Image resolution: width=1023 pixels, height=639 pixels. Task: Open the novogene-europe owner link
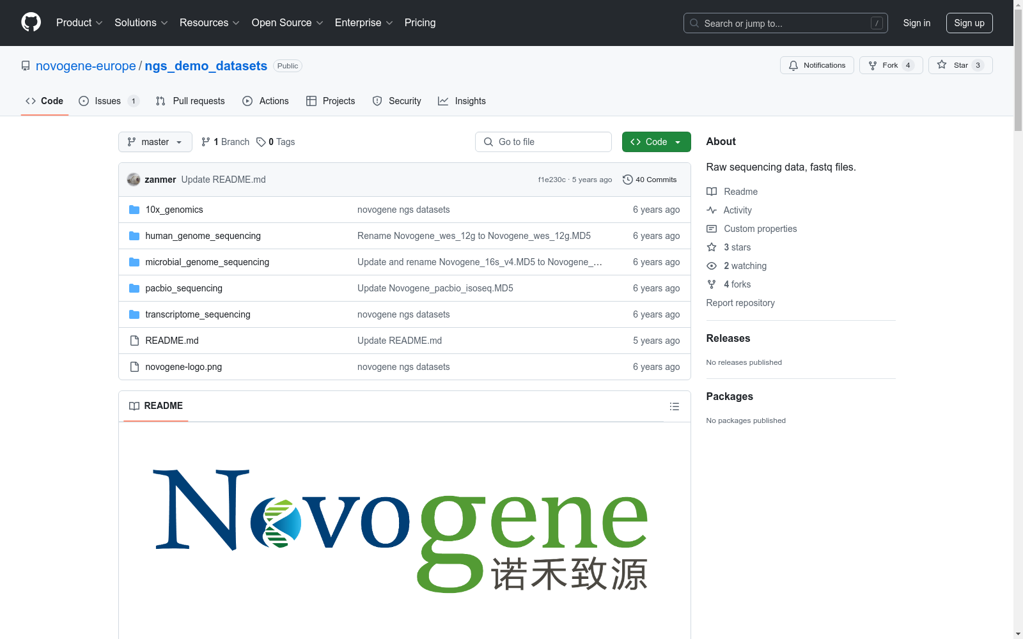(86, 66)
